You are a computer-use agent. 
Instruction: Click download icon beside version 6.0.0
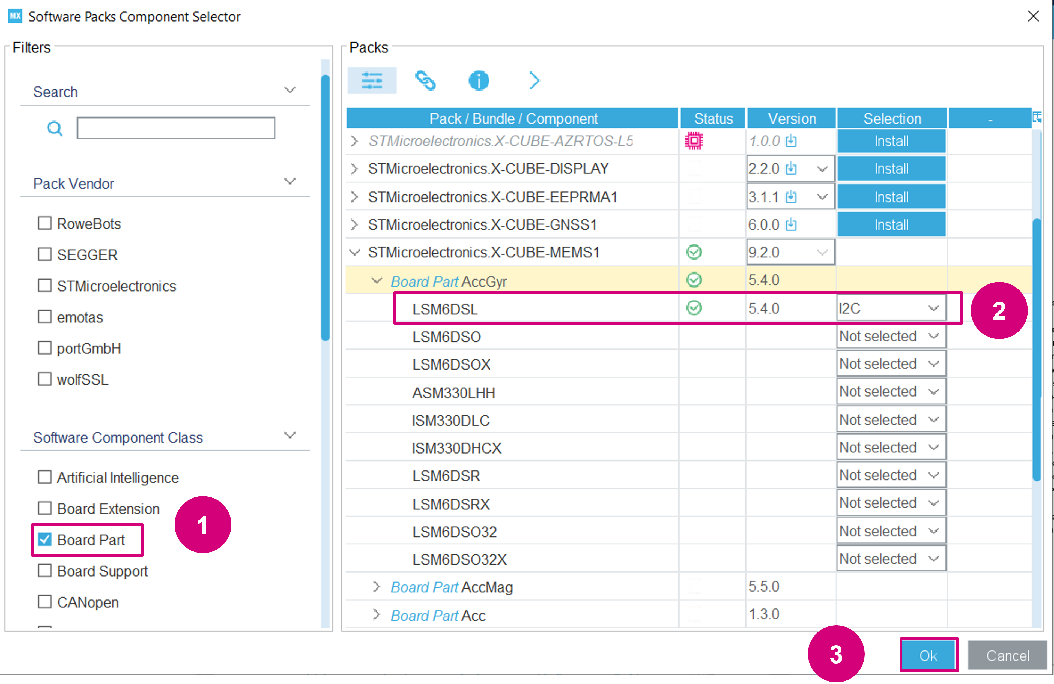[x=791, y=224]
